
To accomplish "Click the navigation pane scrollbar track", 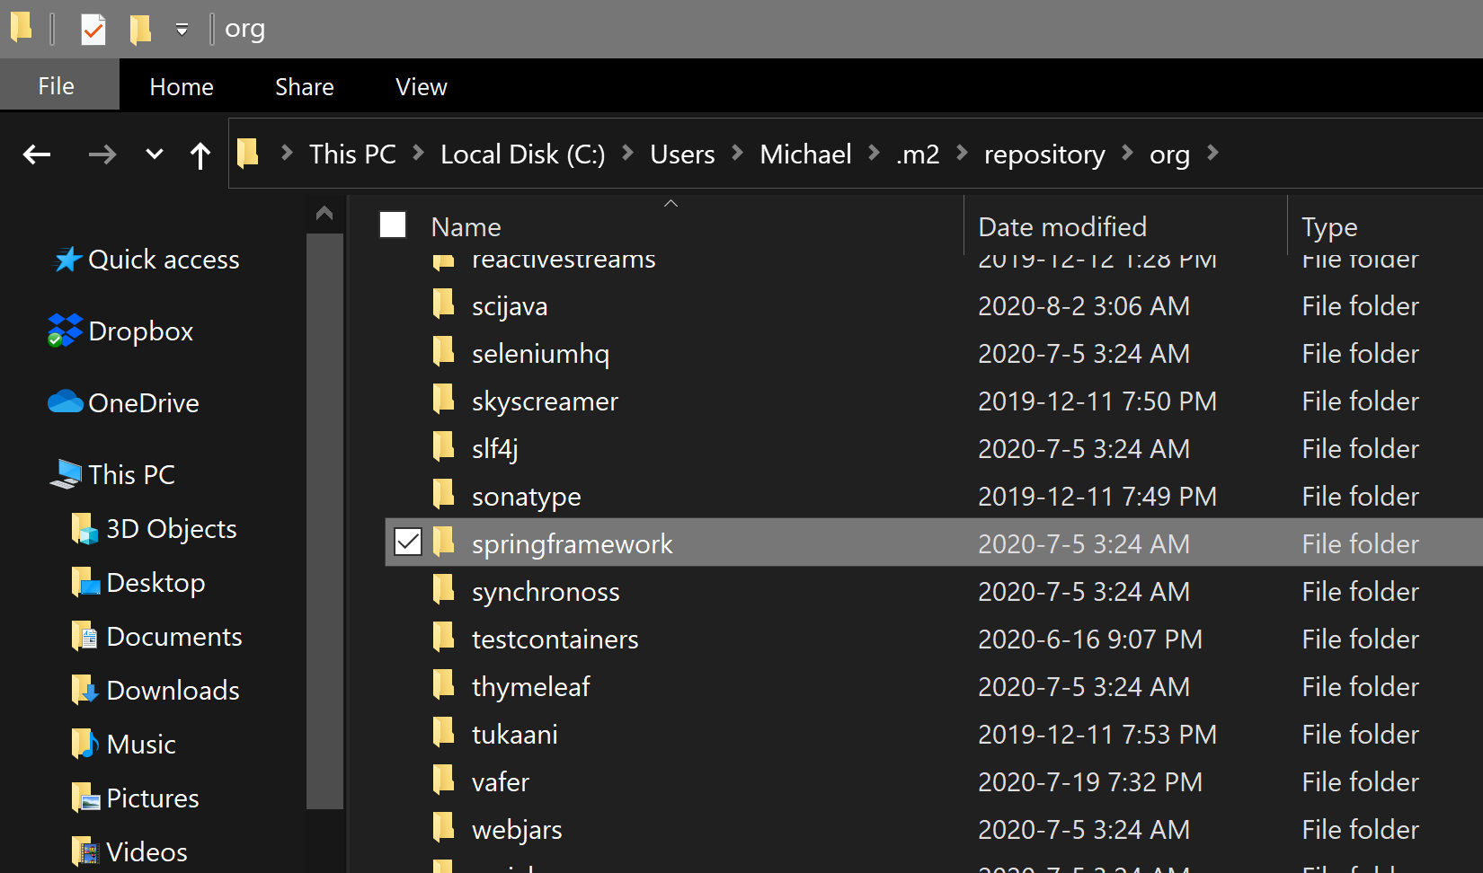I will pyautogui.click(x=324, y=840).
